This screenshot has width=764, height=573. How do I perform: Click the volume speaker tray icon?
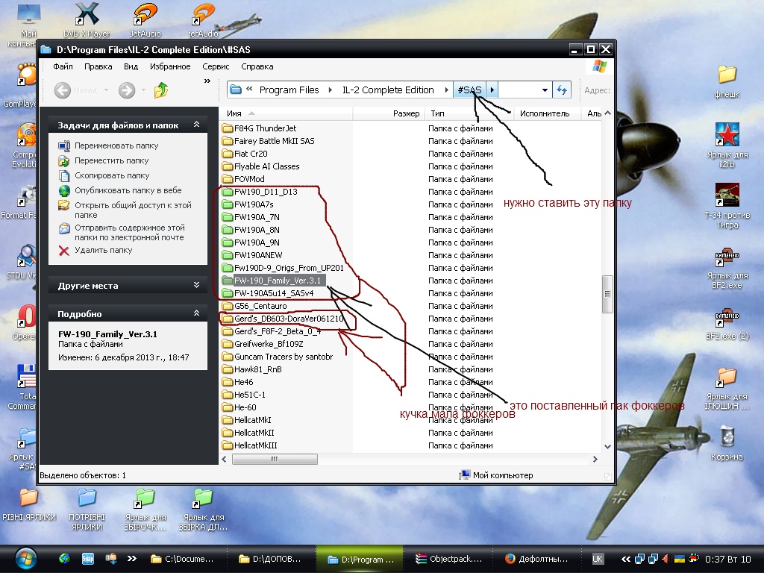(x=666, y=559)
